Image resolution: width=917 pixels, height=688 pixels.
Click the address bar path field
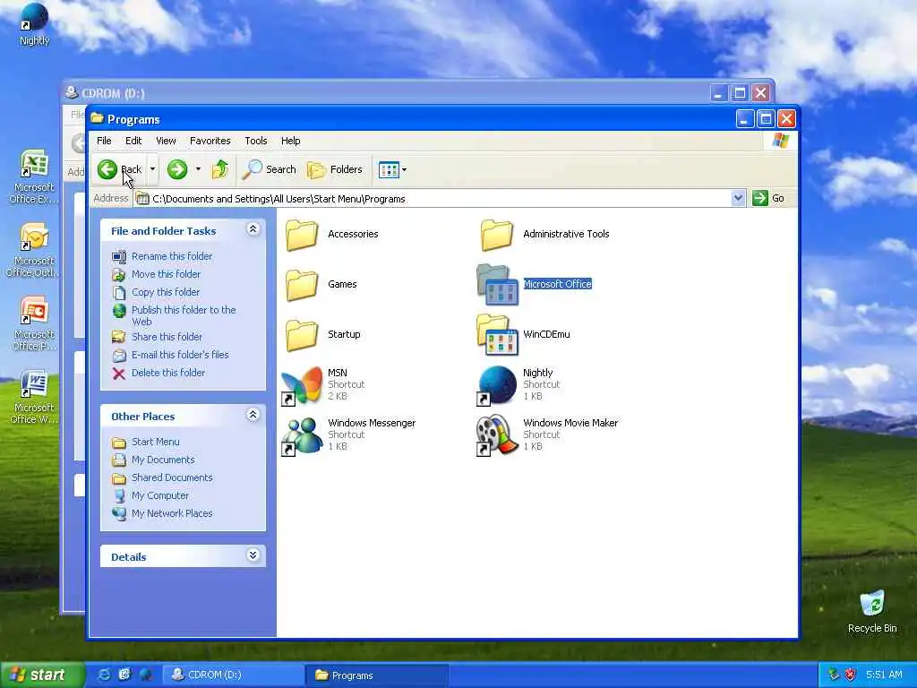coord(433,199)
